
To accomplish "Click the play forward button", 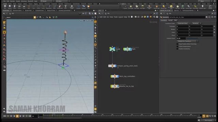I will click(x=20, y=116).
